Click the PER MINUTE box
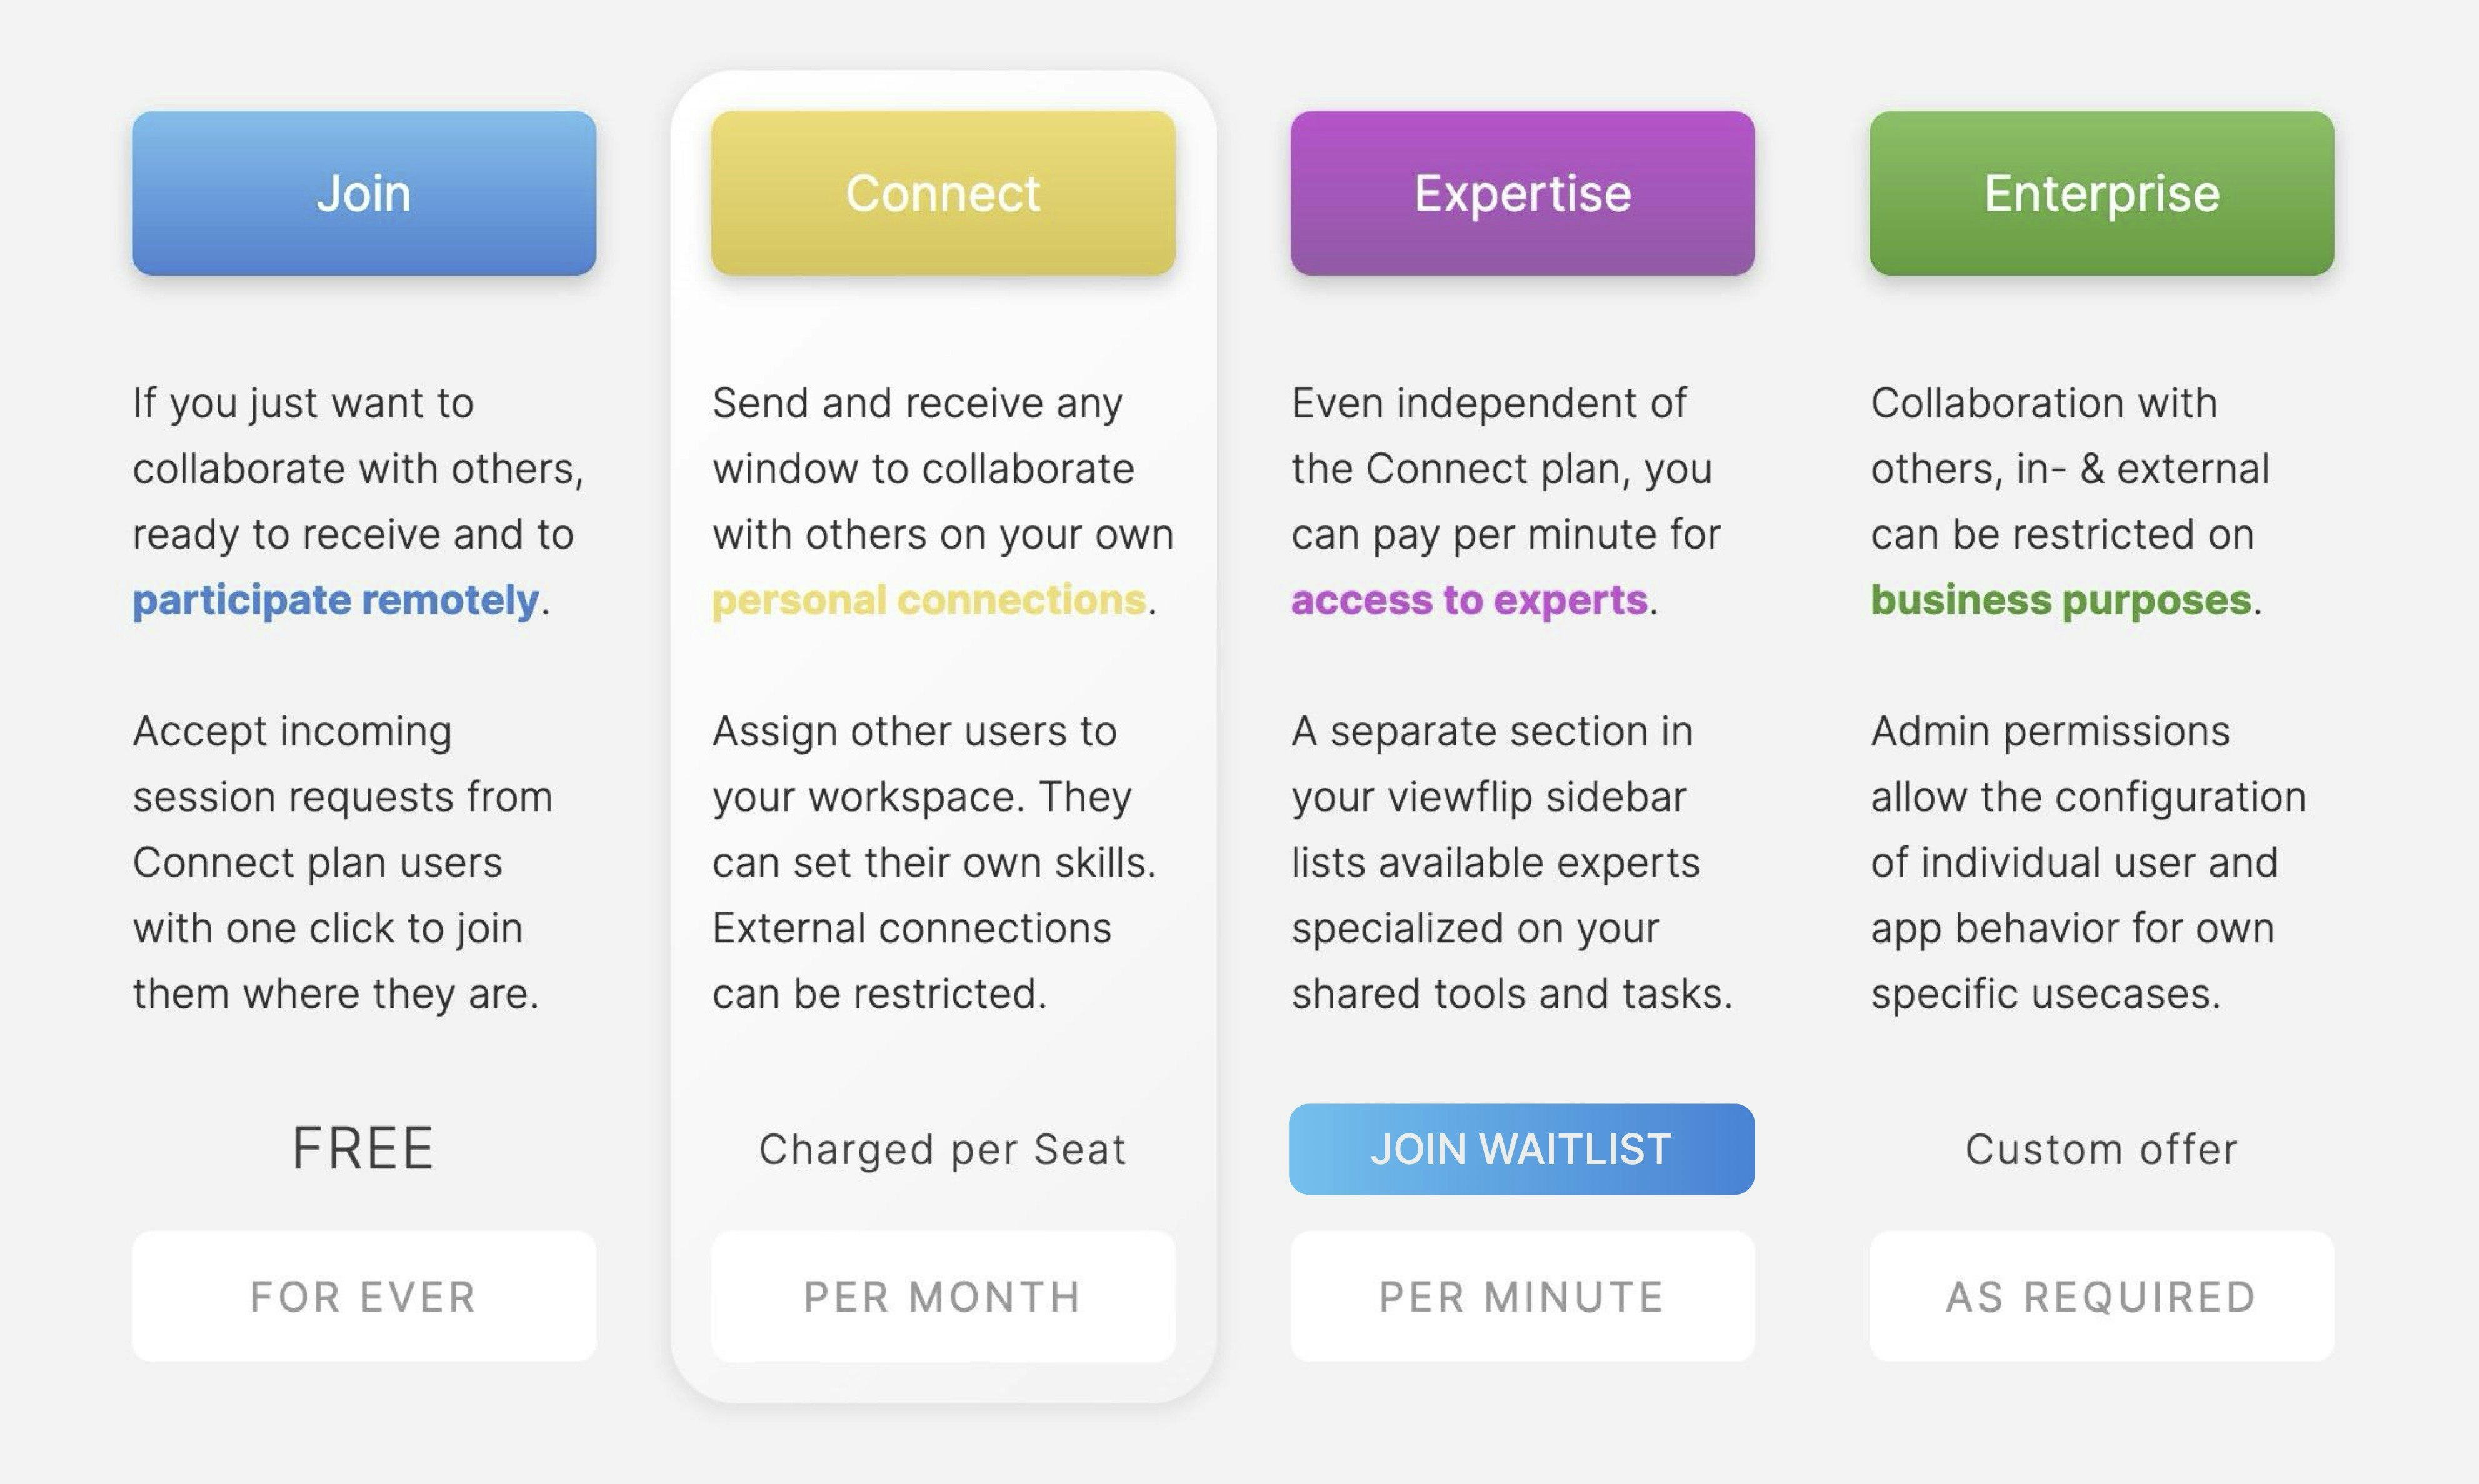The image size is (2479, 1484). click(1521, 1296)
